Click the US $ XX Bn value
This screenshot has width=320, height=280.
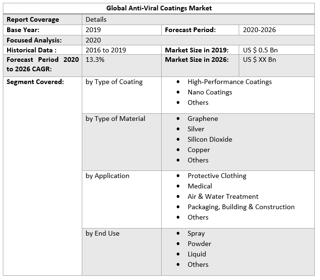259,60
